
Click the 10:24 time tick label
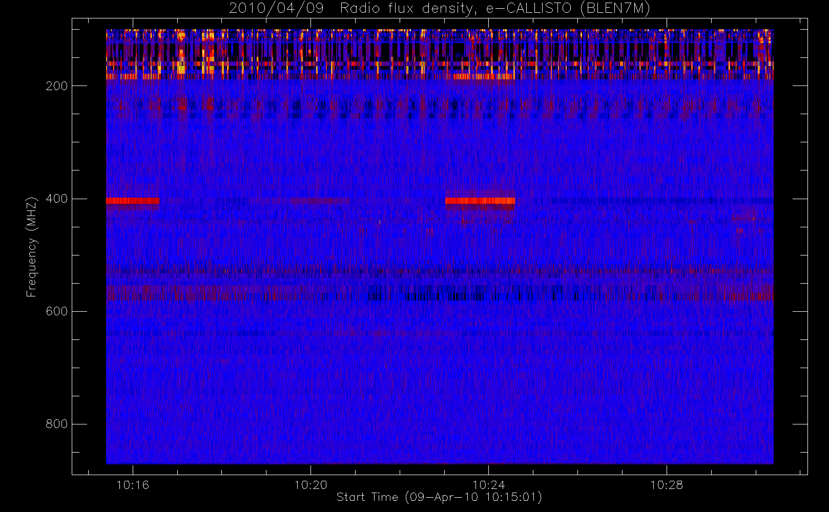click(488, 485)
